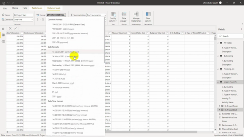Click the format dropdown list scrollbar
The image size is (244, 137).
click(104, 40)
